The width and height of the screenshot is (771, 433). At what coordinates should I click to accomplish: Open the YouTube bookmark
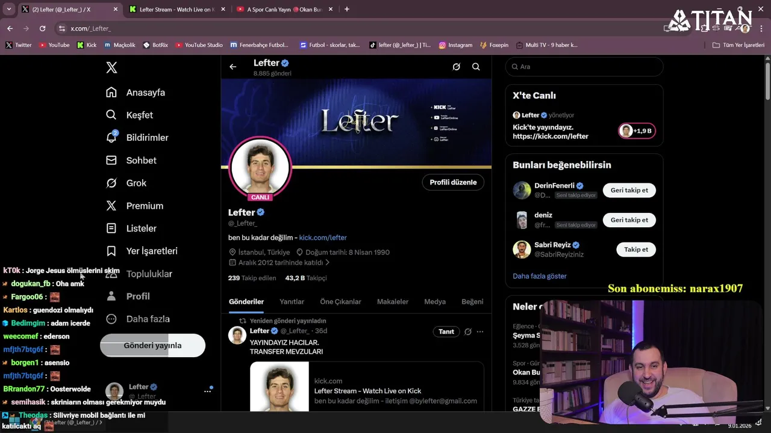click(x=54, y=45)
